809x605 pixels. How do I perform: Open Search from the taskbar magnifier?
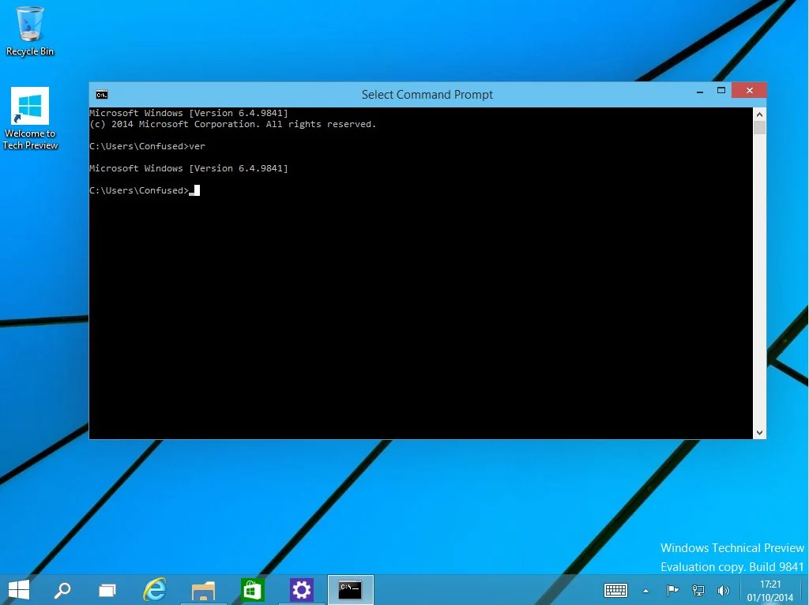pyautogui.click(x=62, y=589)
